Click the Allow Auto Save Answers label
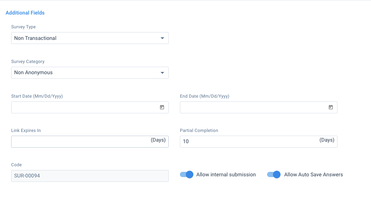The image size is (371, 208). coord(314,174)
